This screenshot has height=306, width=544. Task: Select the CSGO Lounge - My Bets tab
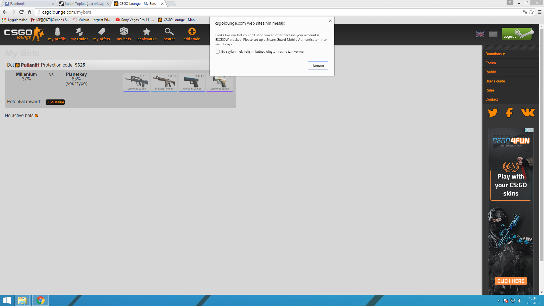[139, 4]
